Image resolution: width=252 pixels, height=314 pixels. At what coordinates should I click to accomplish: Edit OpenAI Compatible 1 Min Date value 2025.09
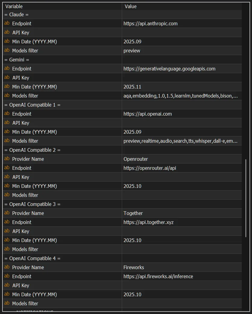[x=182, y=132]
